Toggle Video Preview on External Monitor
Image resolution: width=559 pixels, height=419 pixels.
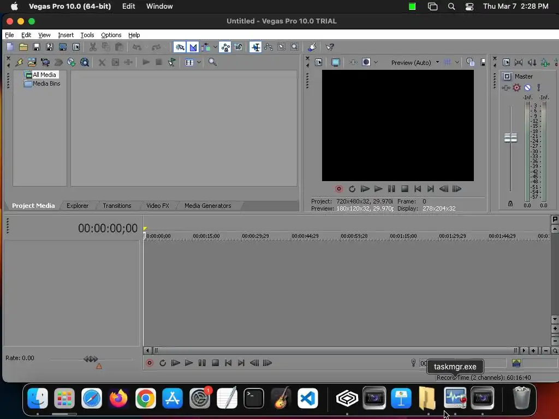[336, 62]
